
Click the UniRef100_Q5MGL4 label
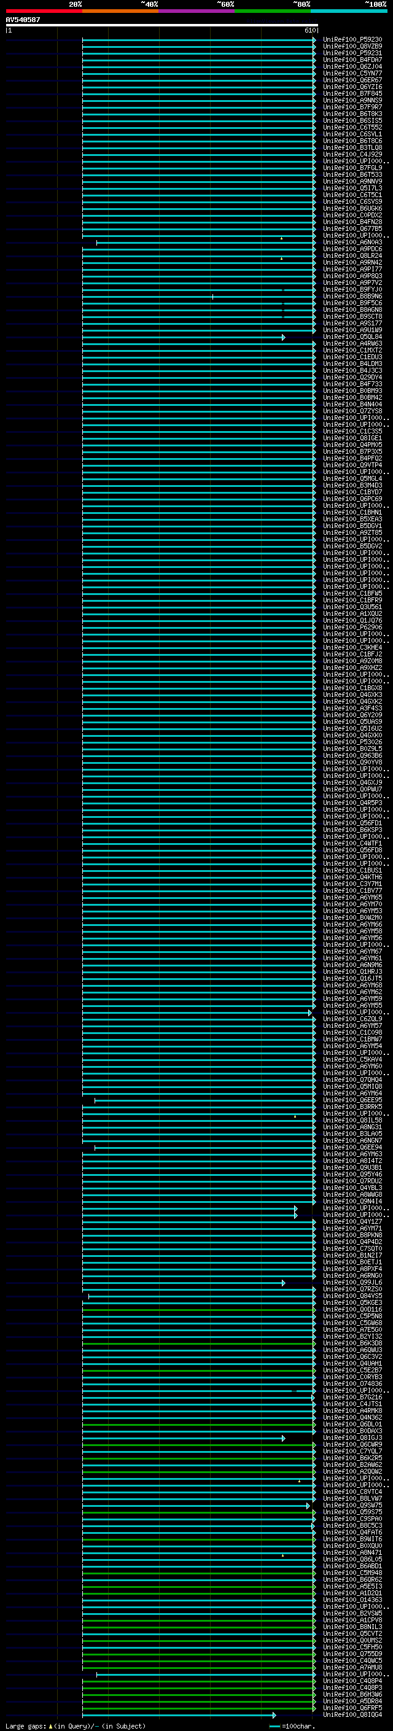point(352,478)
